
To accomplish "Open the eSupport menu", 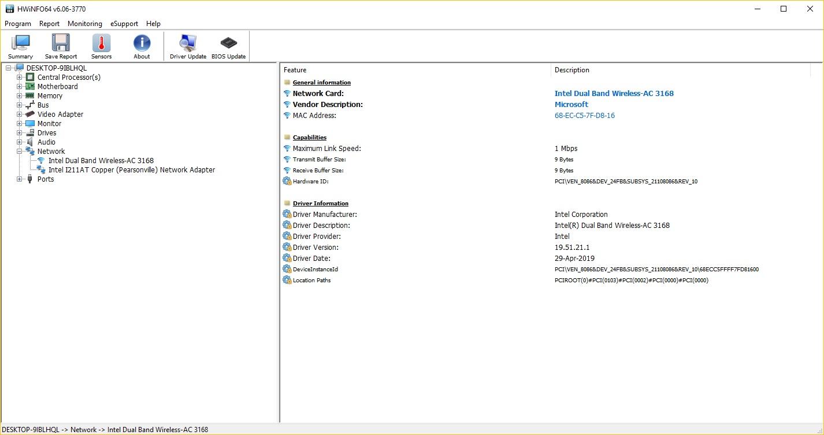I will coord(124,24).
